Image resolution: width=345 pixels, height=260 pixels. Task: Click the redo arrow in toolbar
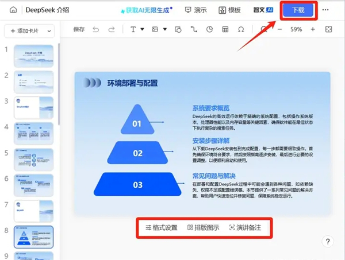tap(110, 29)
